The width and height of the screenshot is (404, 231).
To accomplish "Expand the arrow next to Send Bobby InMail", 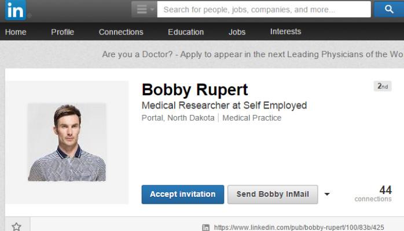I will click(x=327, y=195).
